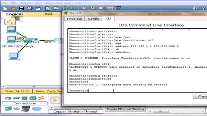Click the Zoom Reset magnifier icon
The image size is (207, 116).
point(92,8)
